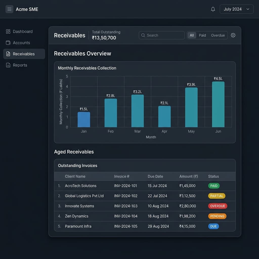Expand the month selector chevron arrow

click(248, 9)
